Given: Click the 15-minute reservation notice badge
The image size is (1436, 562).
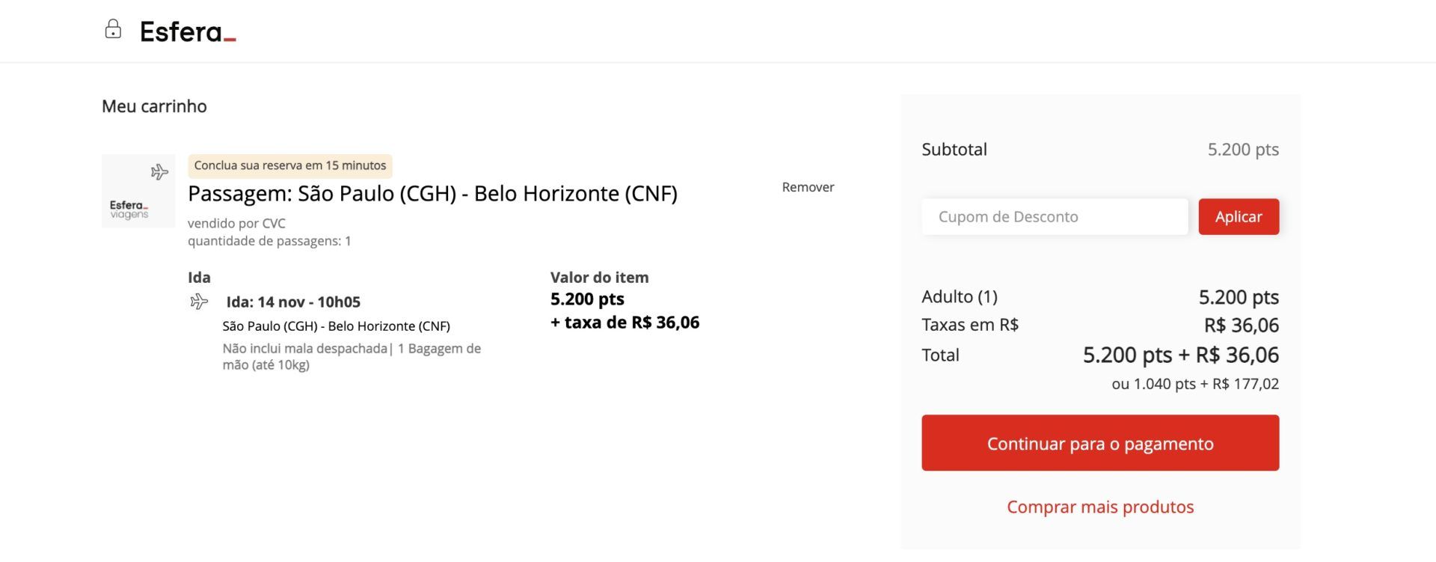Looking at the screenshot, I should (290, 165).
